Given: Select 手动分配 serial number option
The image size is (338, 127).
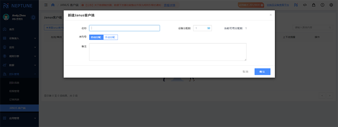Looking at the screenshot, I should [x=110, y=37].
